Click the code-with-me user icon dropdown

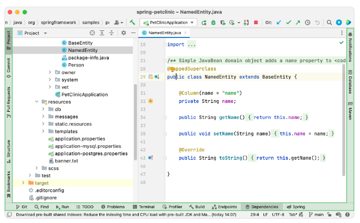tap(119, 23)
